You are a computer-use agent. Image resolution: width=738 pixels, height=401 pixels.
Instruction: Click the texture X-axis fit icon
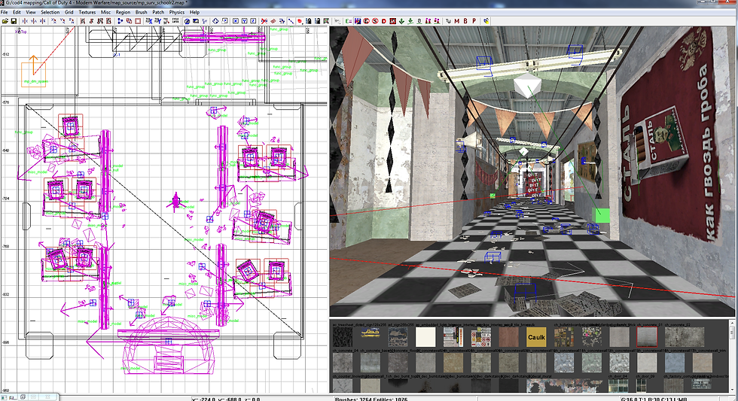(149, 21)
